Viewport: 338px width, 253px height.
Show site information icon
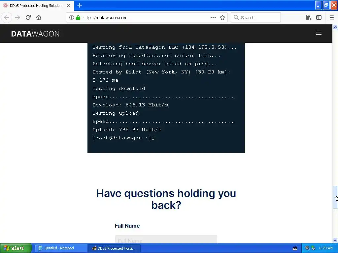coord(72,17)
